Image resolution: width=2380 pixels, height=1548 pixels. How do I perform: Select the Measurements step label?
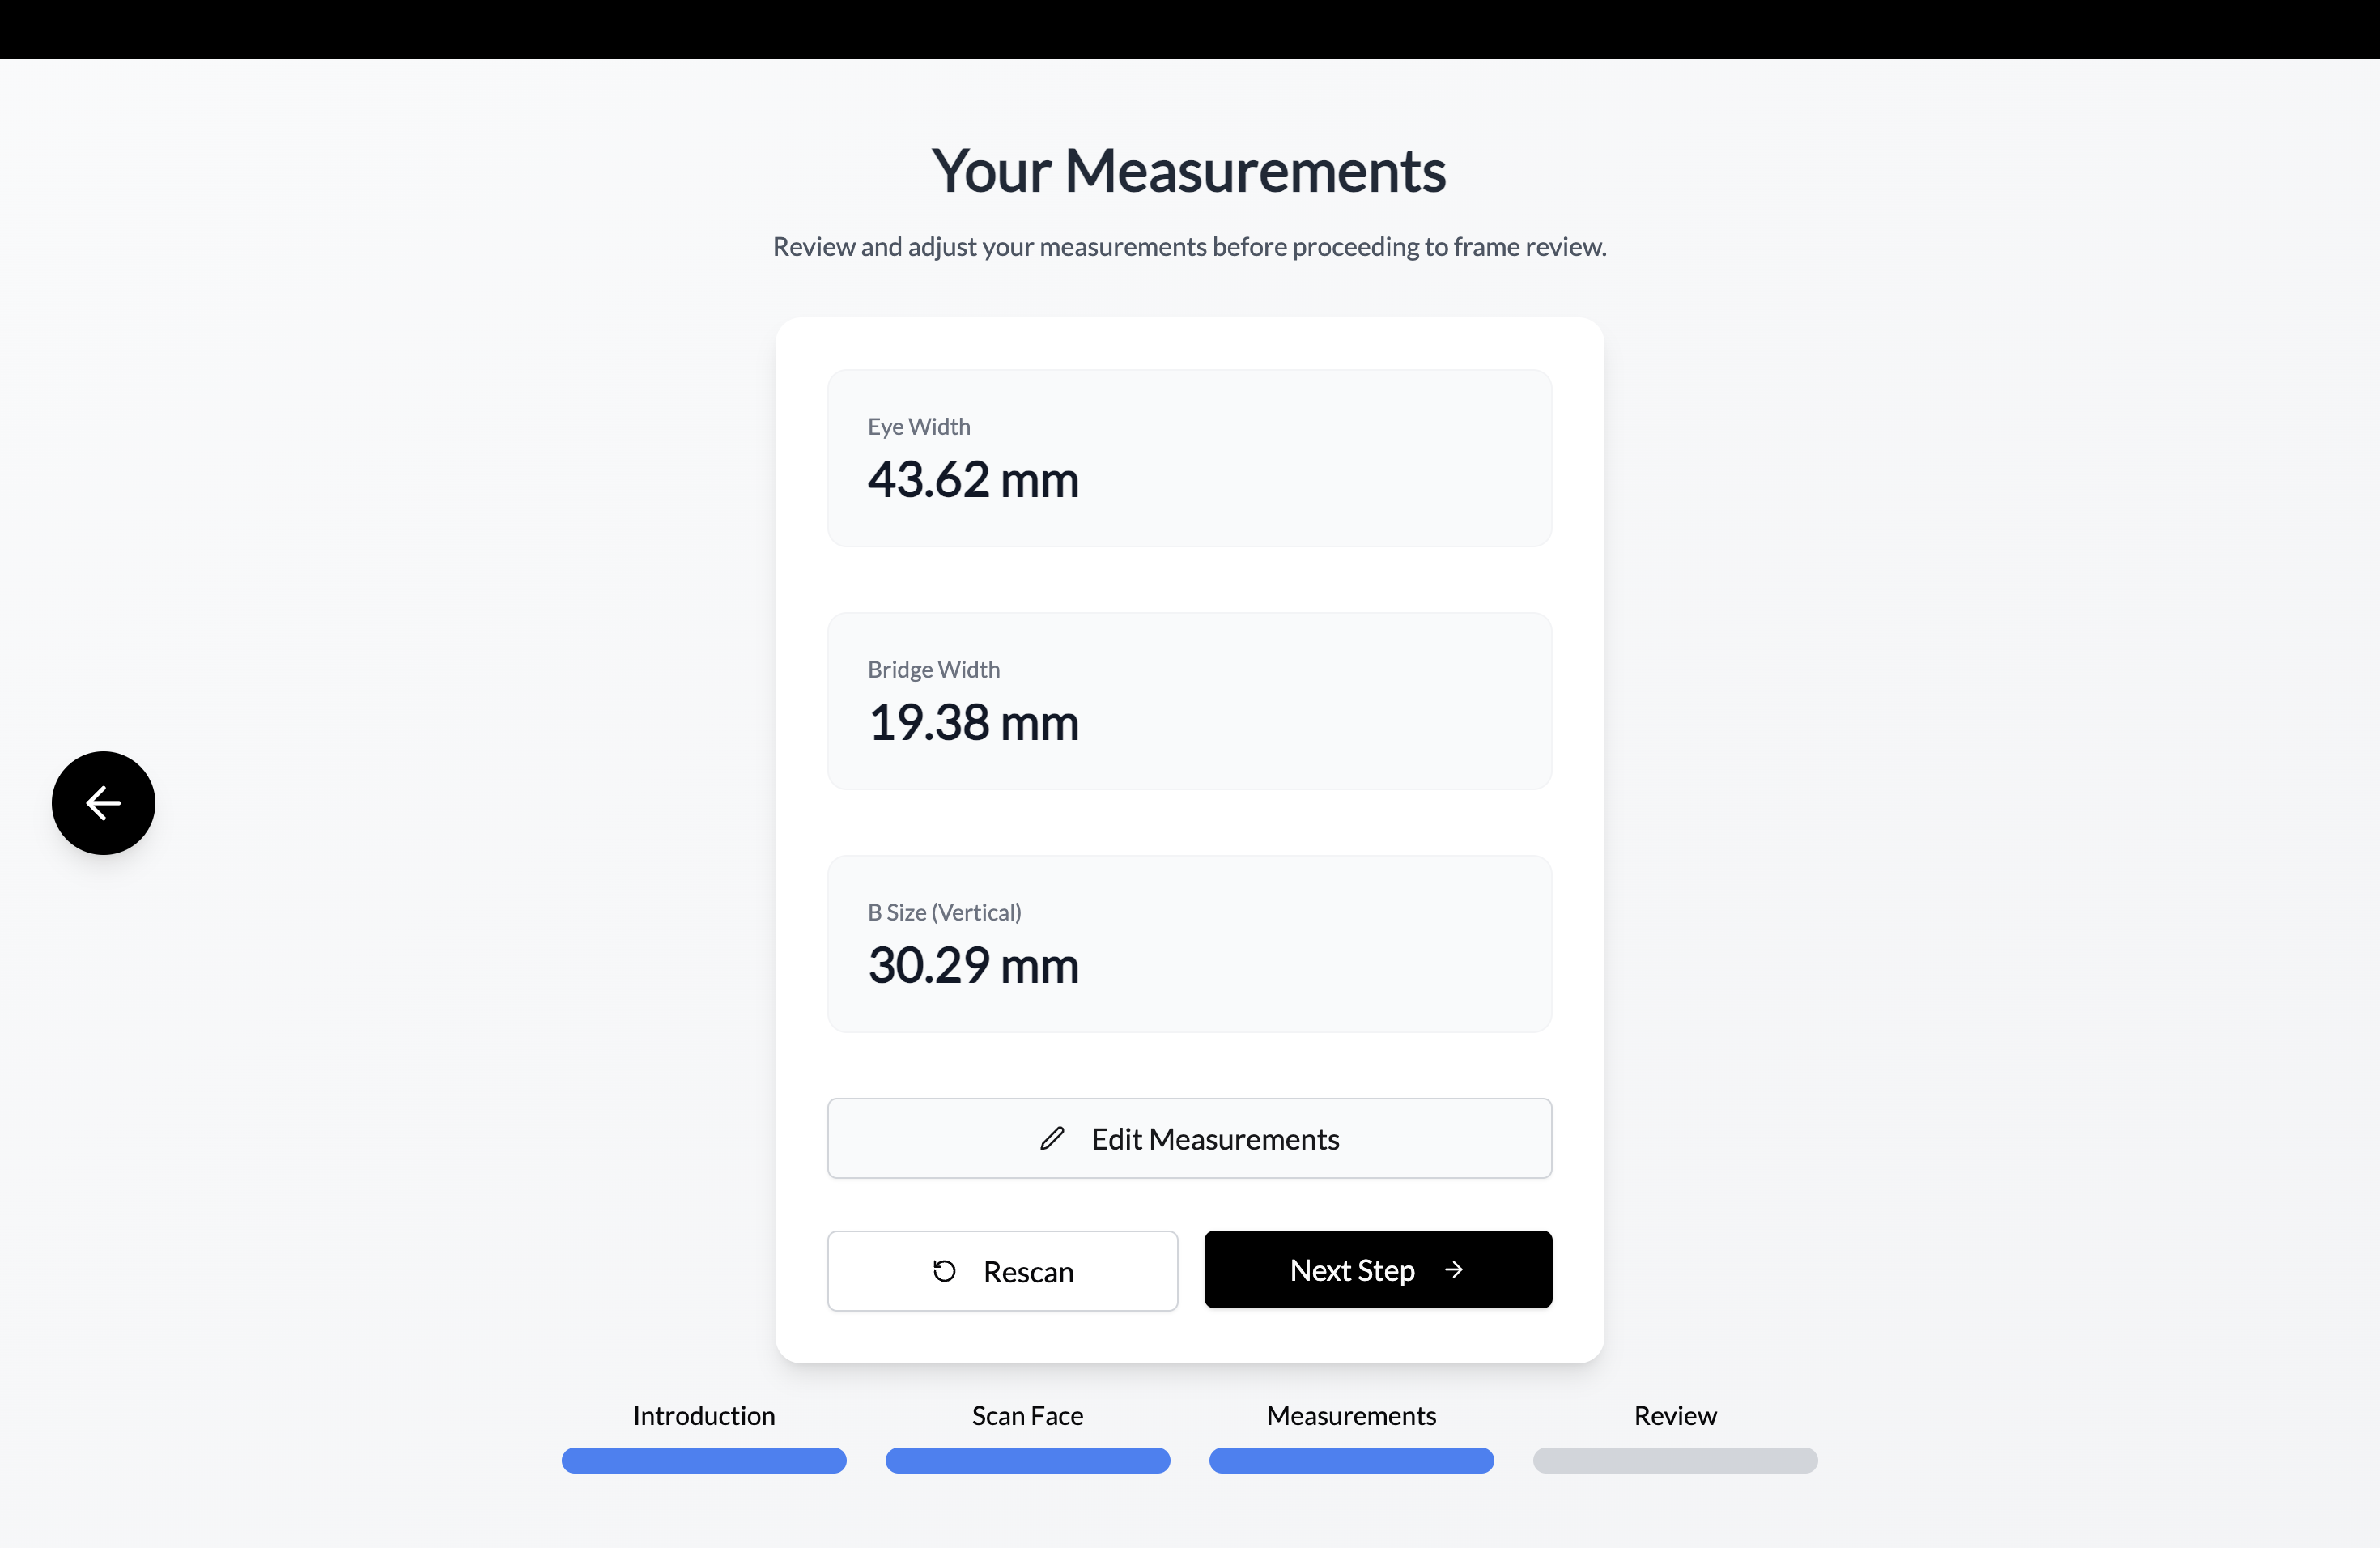pos(1351,1415)
